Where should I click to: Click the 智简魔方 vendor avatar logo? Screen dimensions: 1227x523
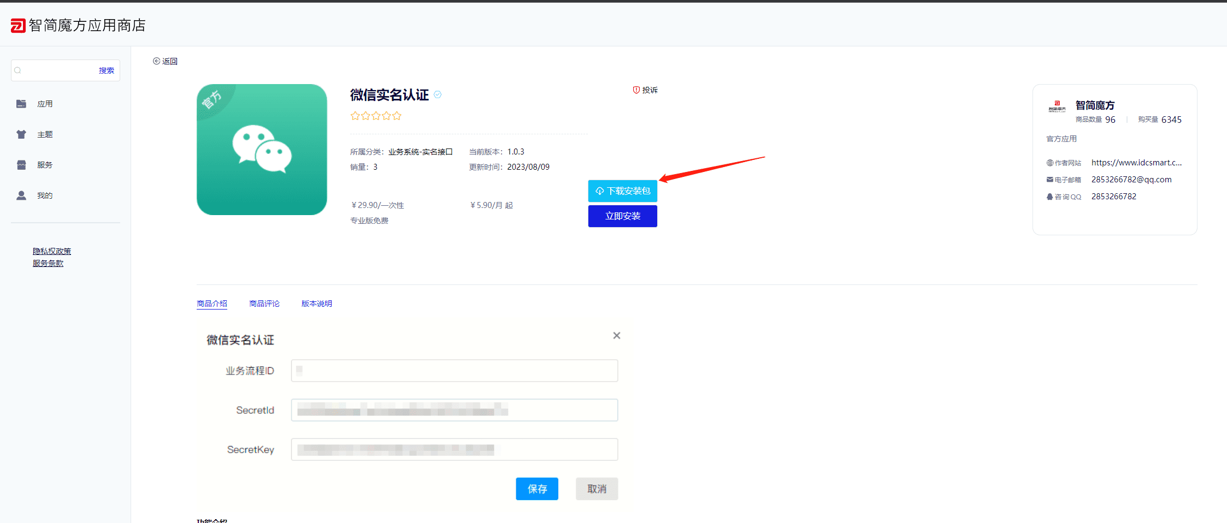tap(1057, 106)
